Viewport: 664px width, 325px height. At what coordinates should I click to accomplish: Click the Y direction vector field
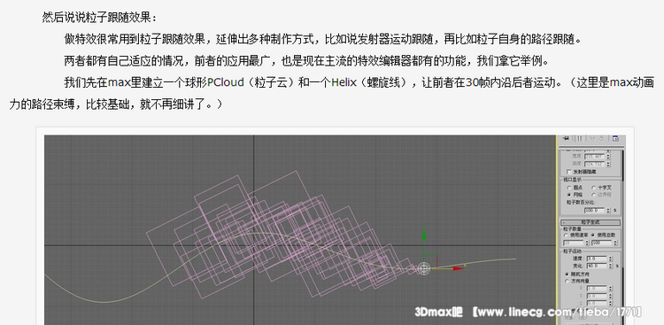(597, 296)
